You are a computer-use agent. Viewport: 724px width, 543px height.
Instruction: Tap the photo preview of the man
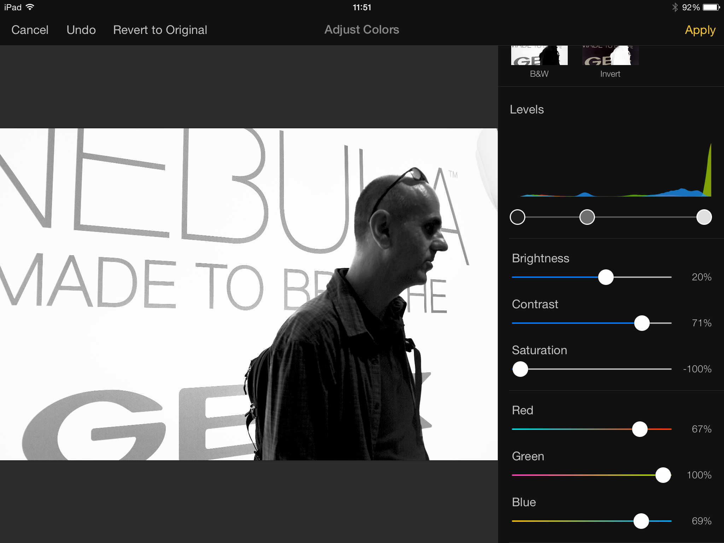pyautogui.click(x=249, y=294)
